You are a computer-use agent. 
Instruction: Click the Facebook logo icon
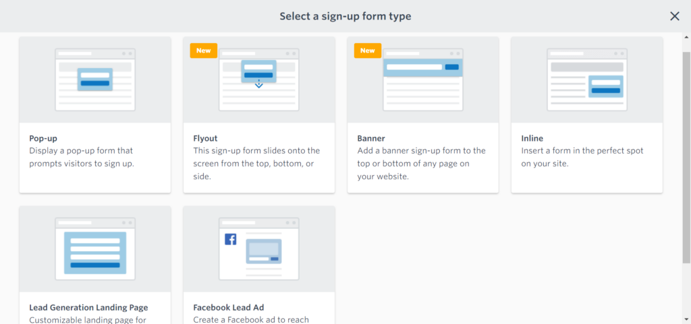231,239
